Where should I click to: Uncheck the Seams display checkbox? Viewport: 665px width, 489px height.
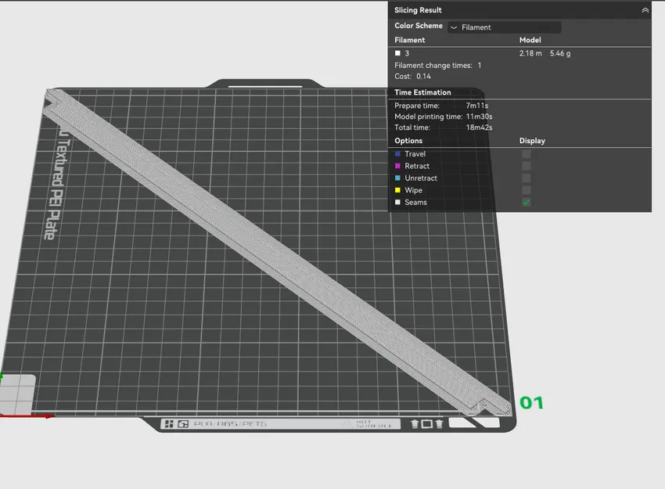526,203
